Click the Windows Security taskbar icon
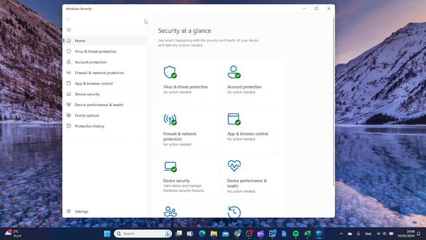The width and height of the screenshot is (426, 240). point(319,233)
